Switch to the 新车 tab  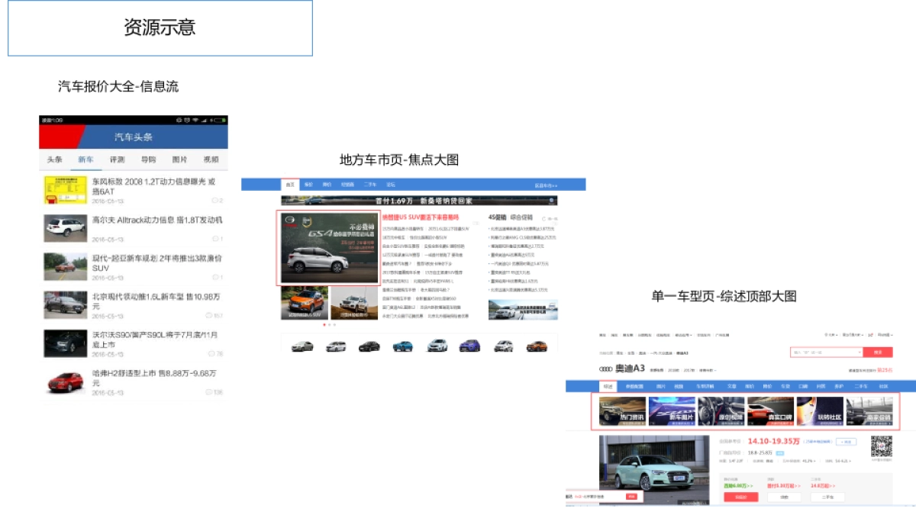pos(85,159)
